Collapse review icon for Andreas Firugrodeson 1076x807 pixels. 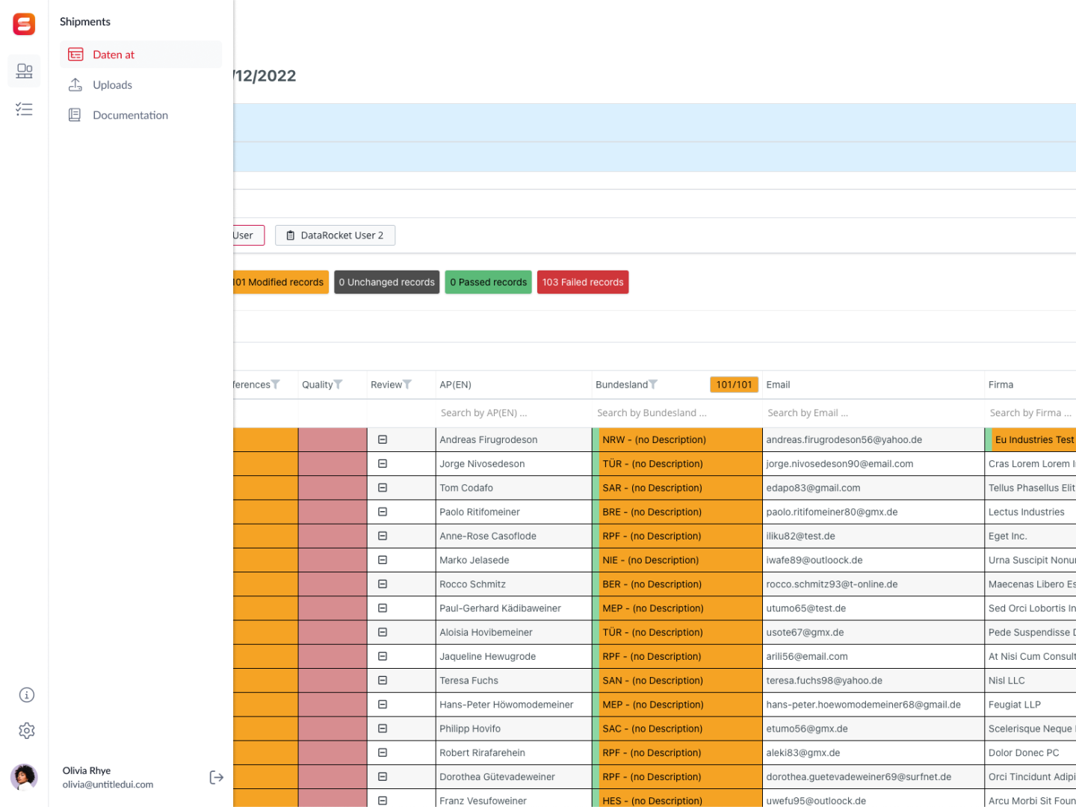[x=383, y=440]
